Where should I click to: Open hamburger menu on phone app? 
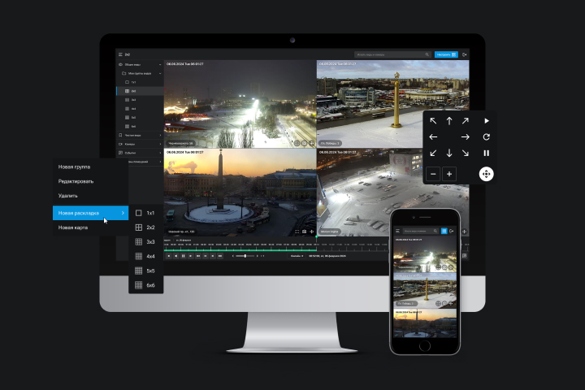tap(397, 231)
